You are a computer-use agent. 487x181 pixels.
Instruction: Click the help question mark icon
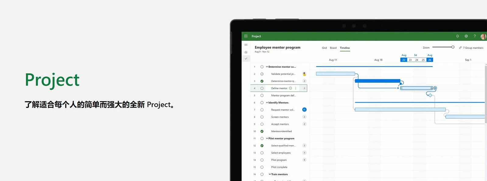pos(475,36)
